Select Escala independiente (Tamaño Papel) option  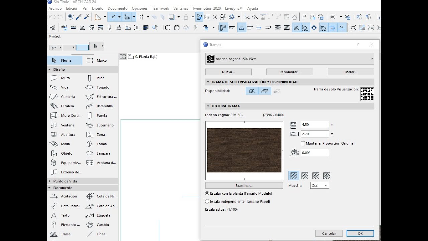coord(207,202)
